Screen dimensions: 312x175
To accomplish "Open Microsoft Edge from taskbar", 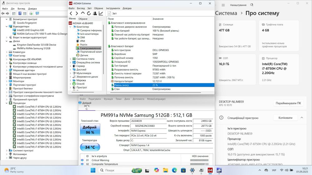I will [174, 170].
